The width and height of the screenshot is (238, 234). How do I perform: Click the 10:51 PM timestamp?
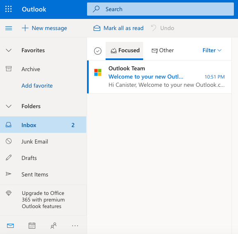click(x=214, y=77)
